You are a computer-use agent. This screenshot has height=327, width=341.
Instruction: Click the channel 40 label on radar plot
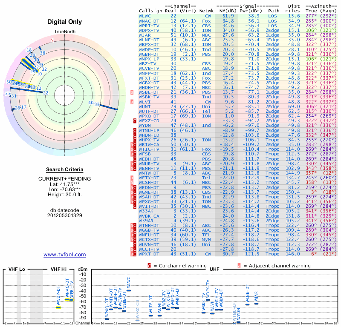click(91, 103)
